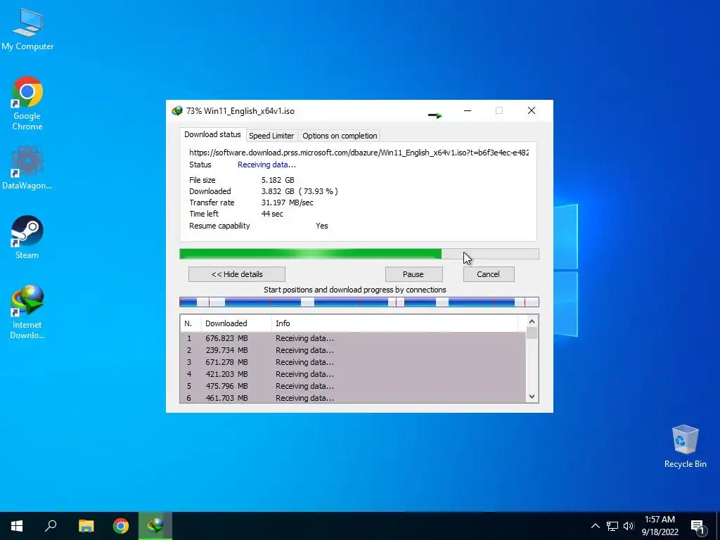
Task: Open File Explorer from taskbar
Action: tap(86, 526)
